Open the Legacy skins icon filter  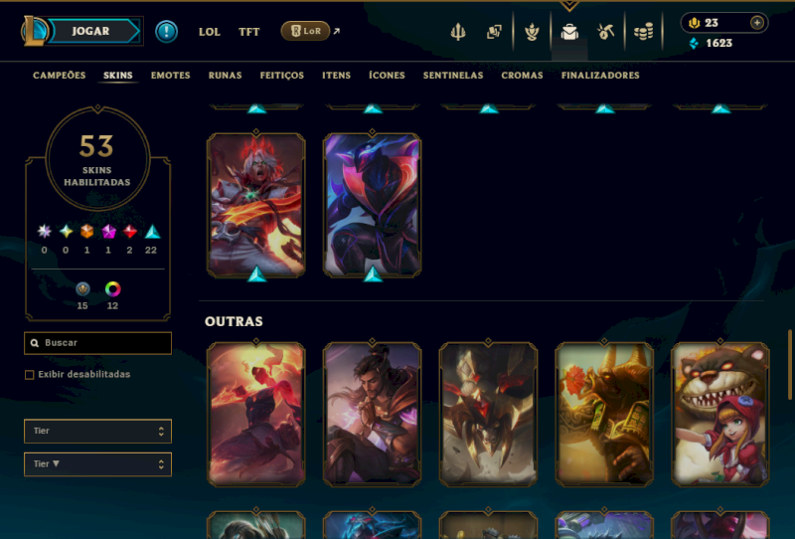82,289
